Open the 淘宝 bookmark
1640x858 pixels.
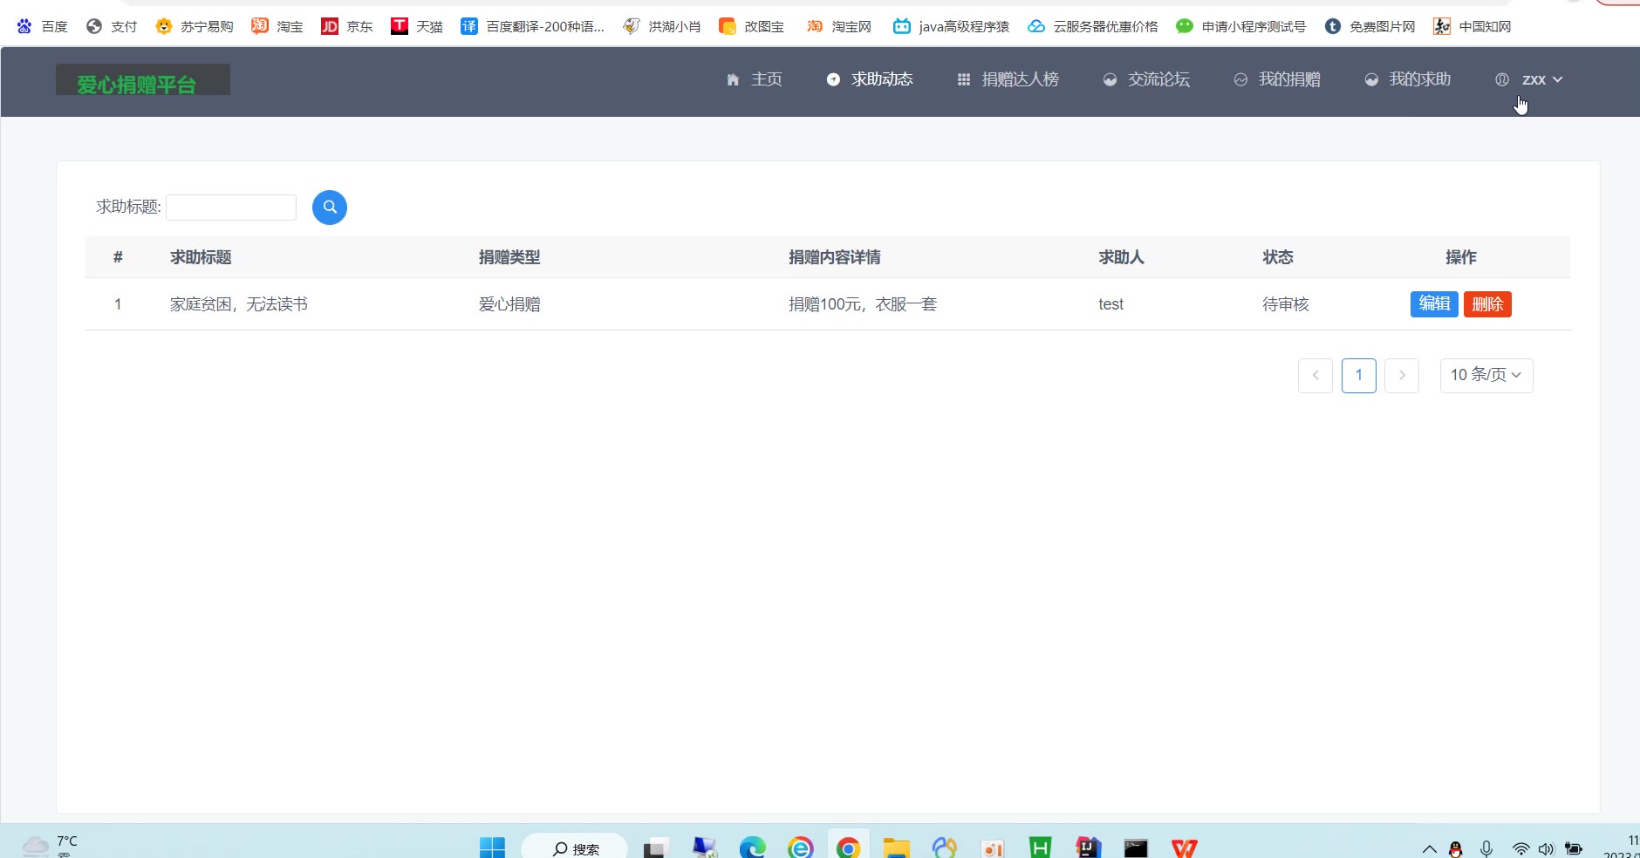point(277,27)
